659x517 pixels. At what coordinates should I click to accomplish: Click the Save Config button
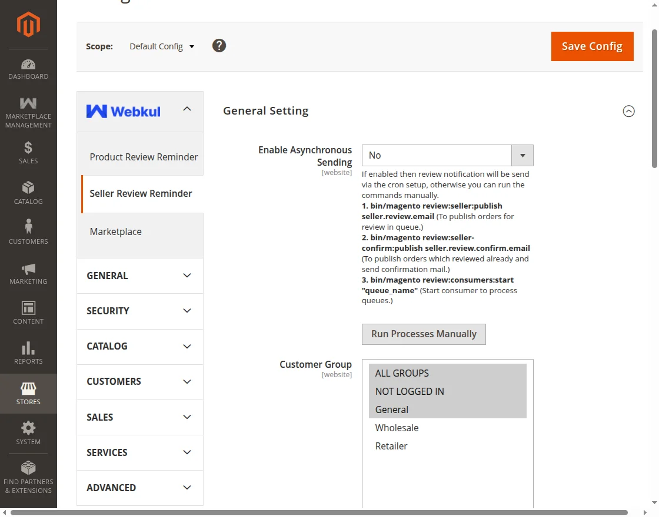(592, 46)
